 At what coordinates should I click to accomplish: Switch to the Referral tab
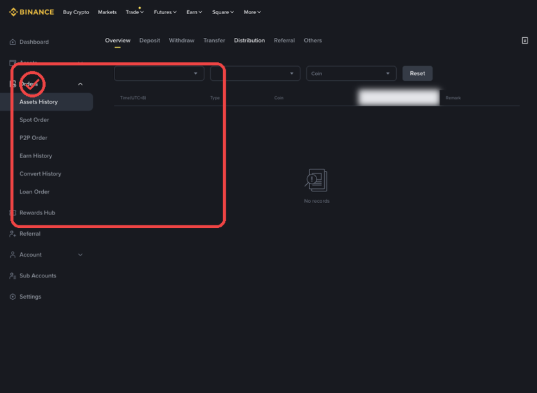(284, 40)
